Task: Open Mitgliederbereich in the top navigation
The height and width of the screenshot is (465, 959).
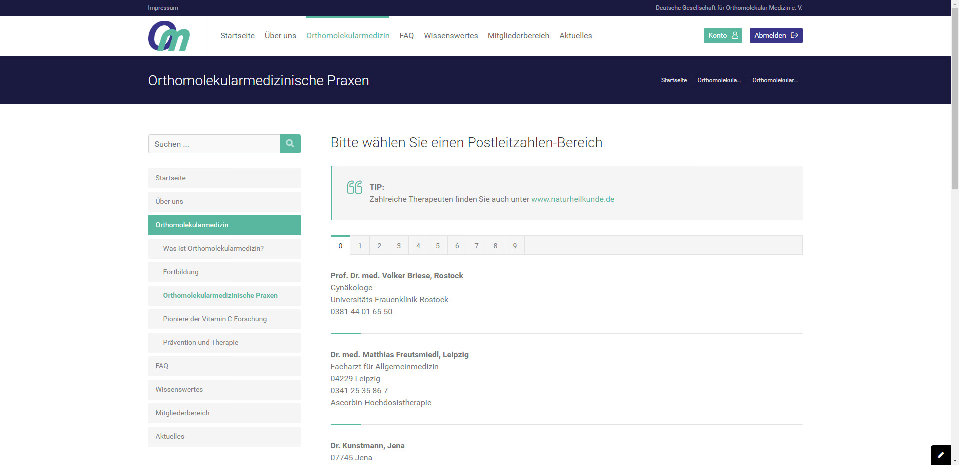Action: tap(518, 36)
